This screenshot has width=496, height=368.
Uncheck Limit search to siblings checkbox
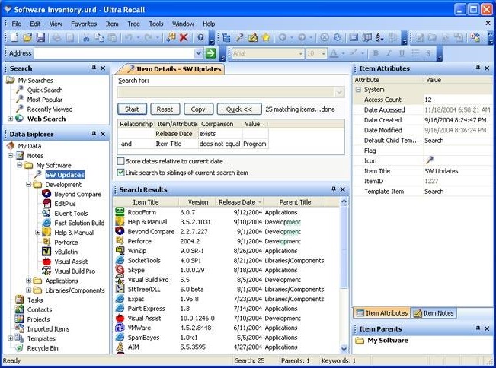[x=120, y=173]
